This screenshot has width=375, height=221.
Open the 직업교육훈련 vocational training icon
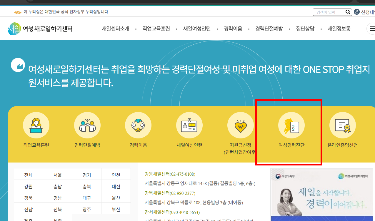(36, 125)
